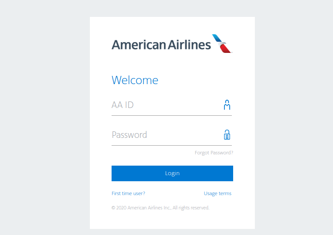Click the copyright symbol before 2020
The height and width of the screenshot is (235, 333).
pos(113,208)
